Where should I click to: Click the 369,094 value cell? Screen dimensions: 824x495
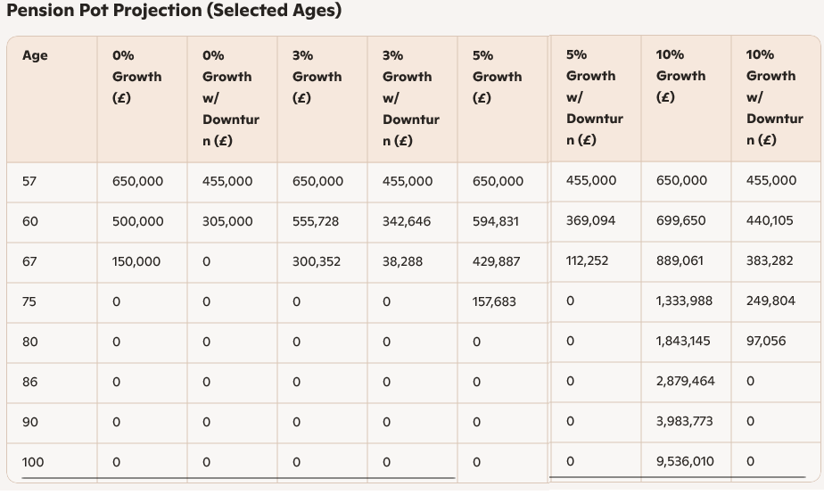click(x=591, y=220)
